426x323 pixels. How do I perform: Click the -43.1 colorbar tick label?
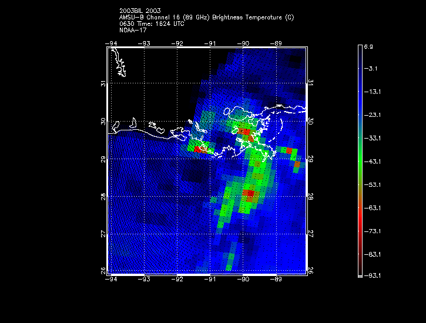(373, 161)
